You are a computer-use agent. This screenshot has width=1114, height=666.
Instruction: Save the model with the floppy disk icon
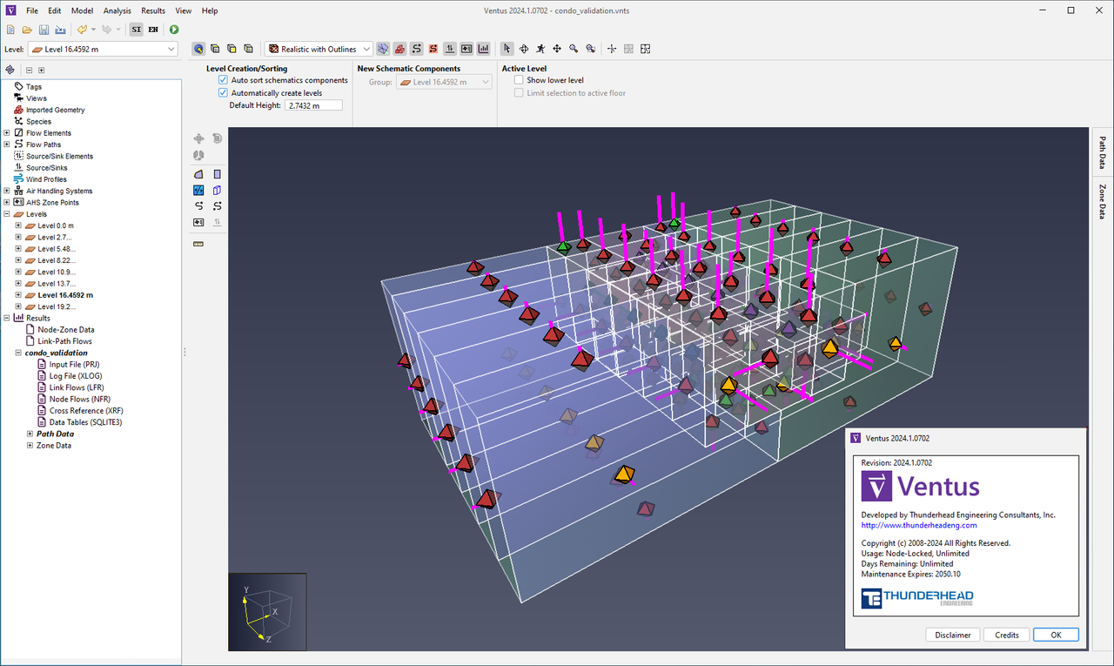[44, 30]
